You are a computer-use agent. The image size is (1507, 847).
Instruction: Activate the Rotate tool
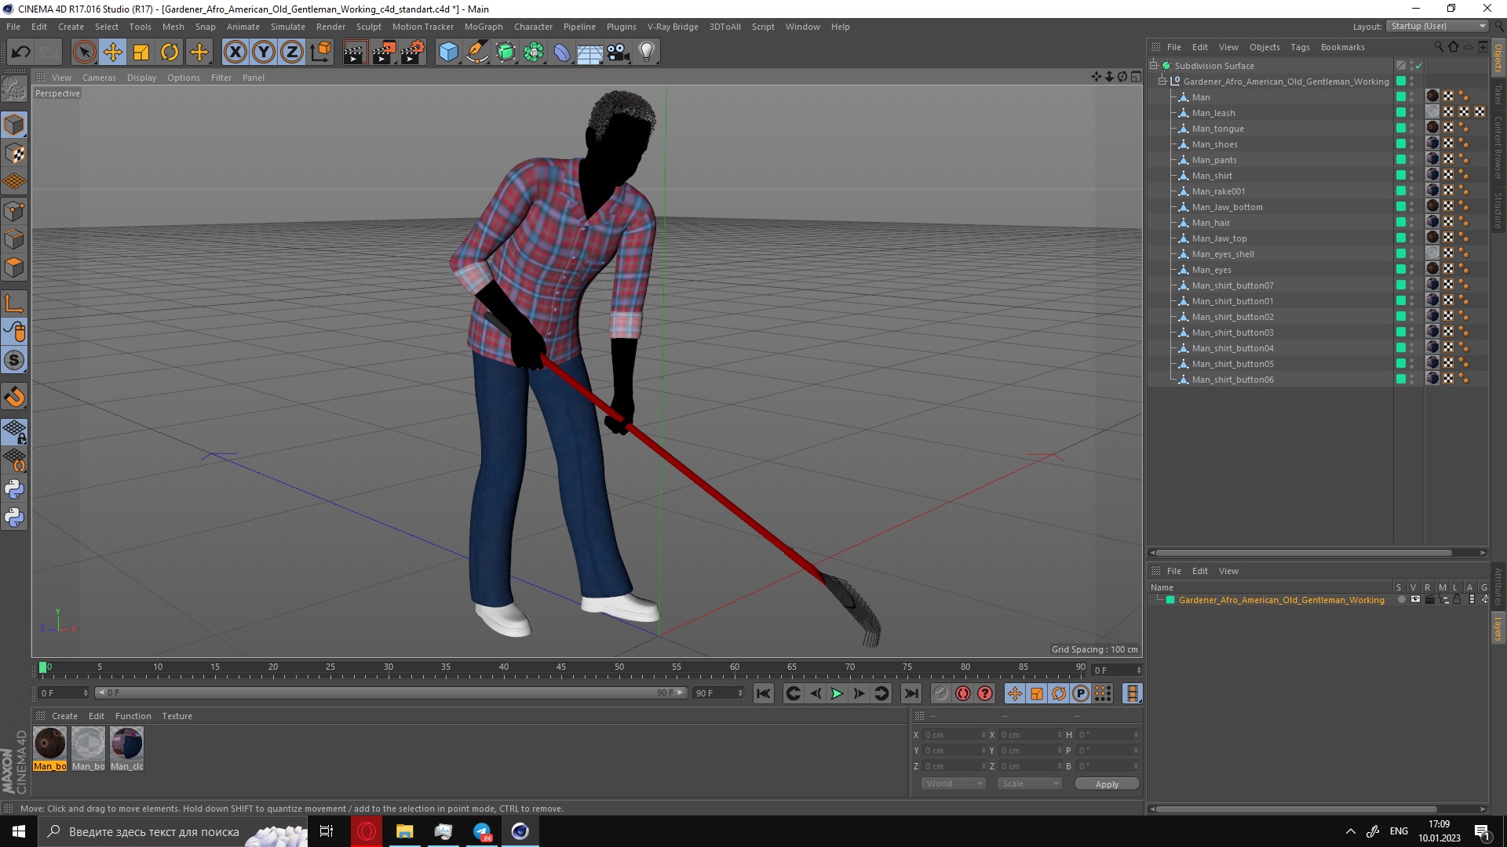click(170, 53)
